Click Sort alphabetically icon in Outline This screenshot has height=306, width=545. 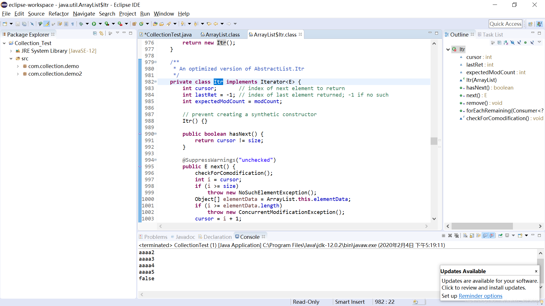[506, 42]
